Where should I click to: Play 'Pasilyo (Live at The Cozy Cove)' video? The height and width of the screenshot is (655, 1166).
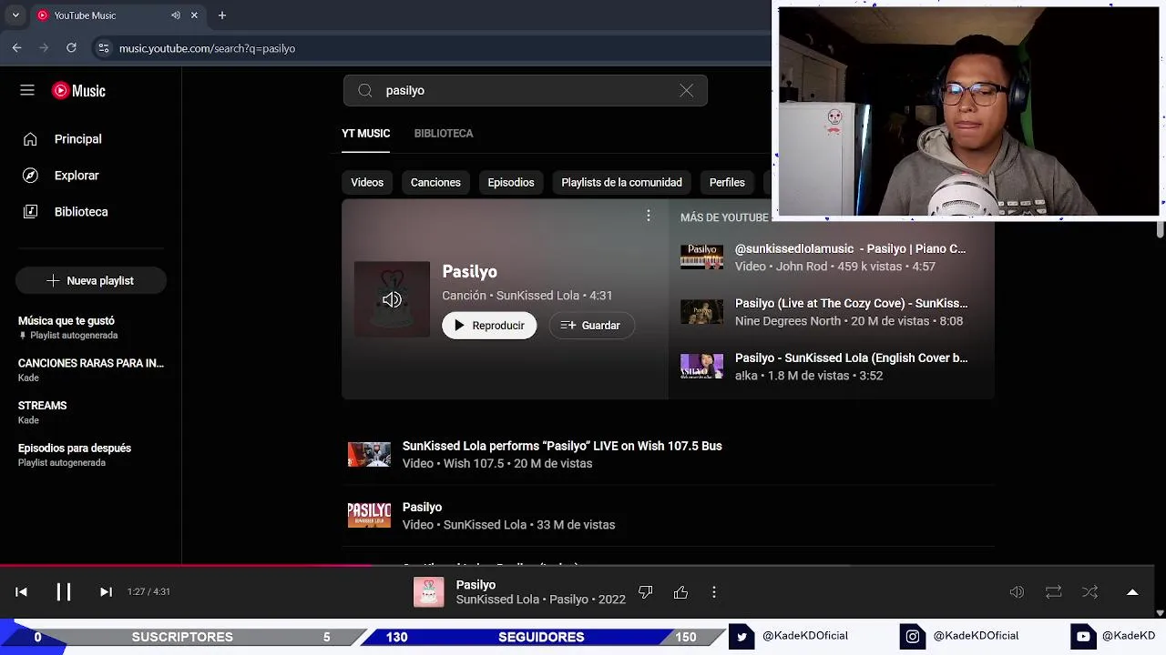tap(851, 303)
